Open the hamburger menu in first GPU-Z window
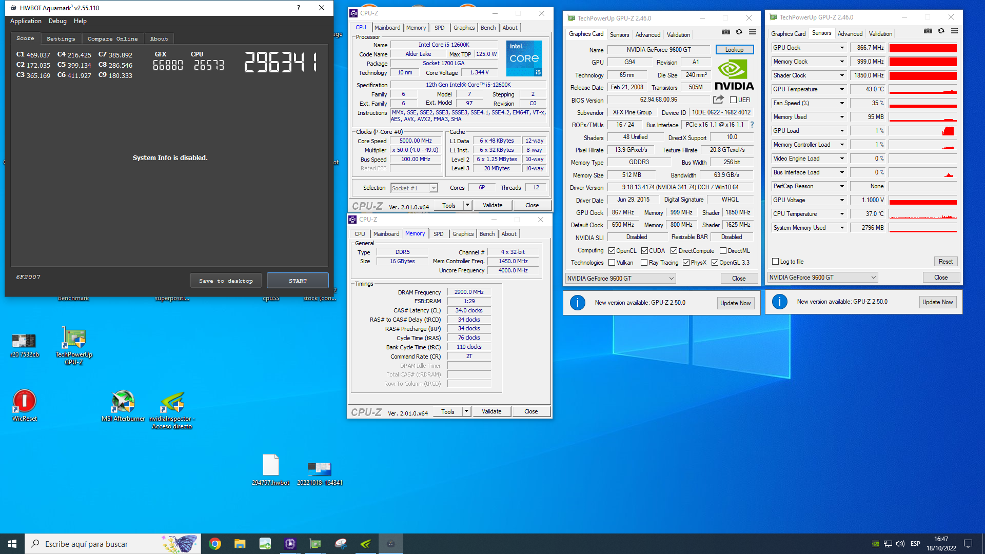This screenshot has width=985, height=554. click(752, 32)
